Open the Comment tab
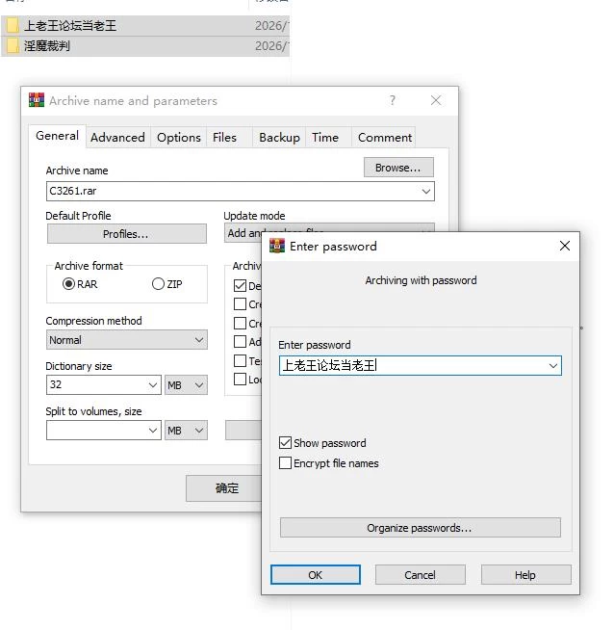614x630 pixels. [384, 138]
